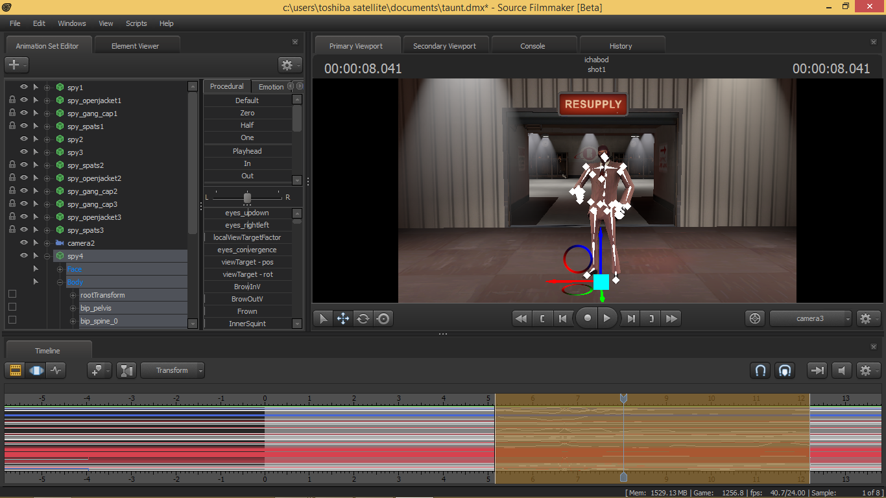Open the Transform dropdown in timeline
The width and height of the screenshot is (886, 498).
[x=173, y=370]
